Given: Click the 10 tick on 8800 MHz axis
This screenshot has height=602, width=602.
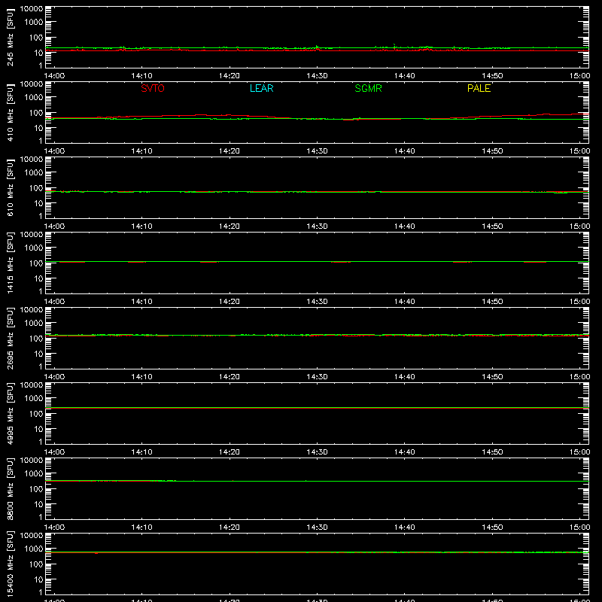Looking at the screenshot, I should 39,504.
